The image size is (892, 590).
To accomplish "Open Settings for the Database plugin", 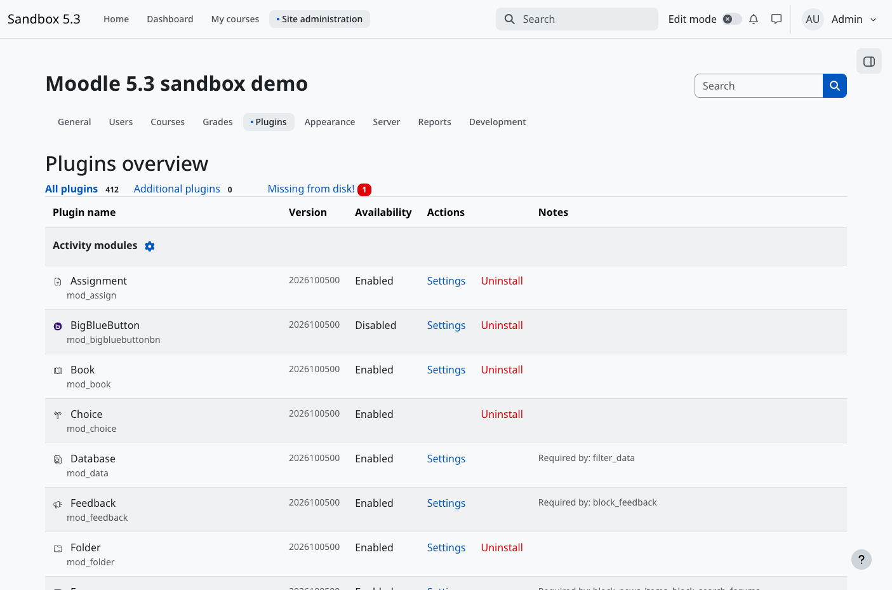I will point(446,459).
